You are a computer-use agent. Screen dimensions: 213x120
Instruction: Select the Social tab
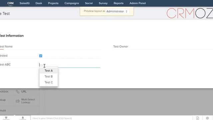click(x=89, y=3)
